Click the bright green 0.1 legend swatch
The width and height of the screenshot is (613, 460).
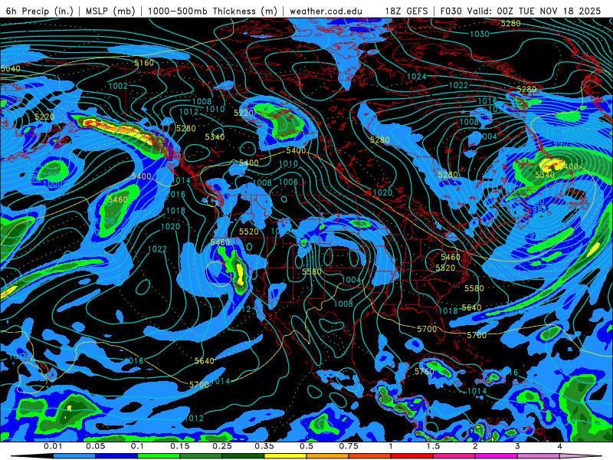(x=159, y=456)
